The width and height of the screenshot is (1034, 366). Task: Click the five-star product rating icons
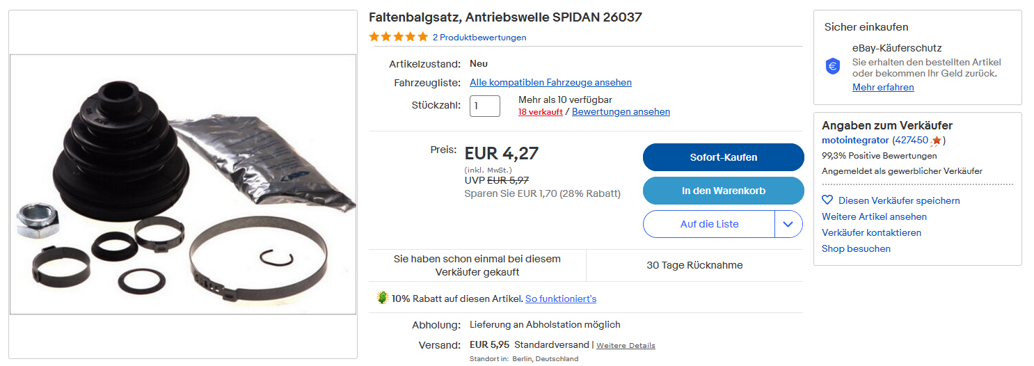[398, 37]
